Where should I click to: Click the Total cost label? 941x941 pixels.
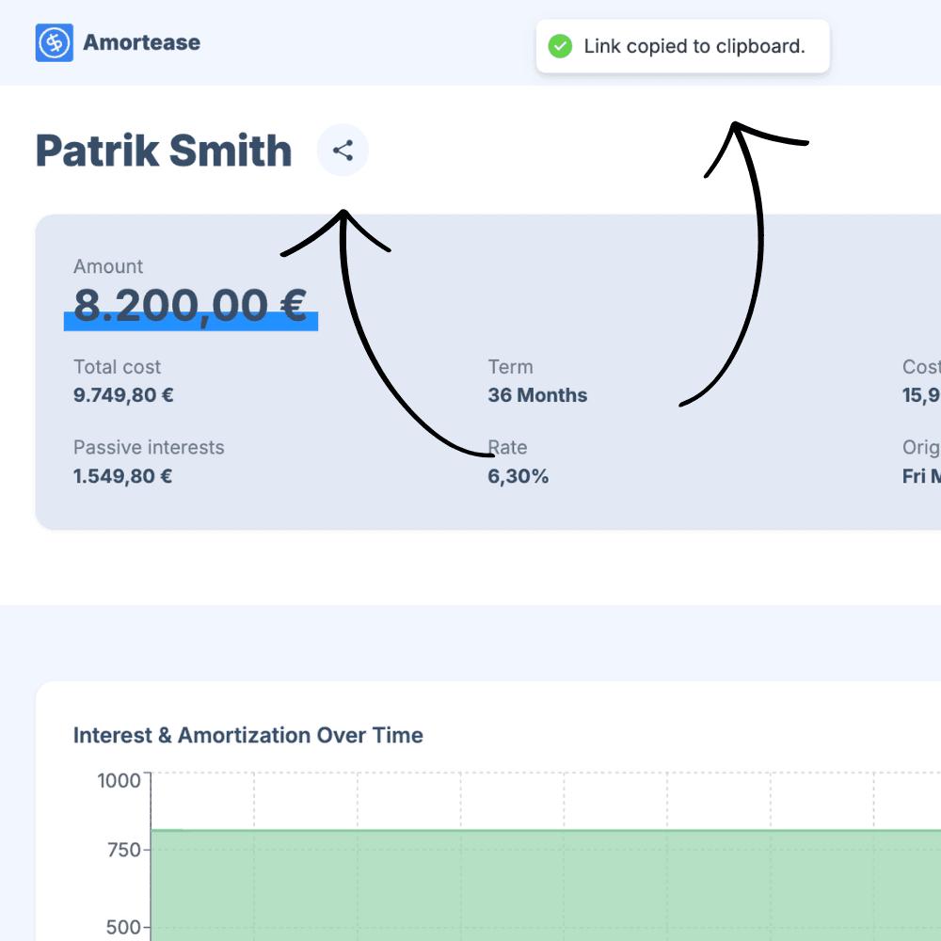tap(117, 367)
